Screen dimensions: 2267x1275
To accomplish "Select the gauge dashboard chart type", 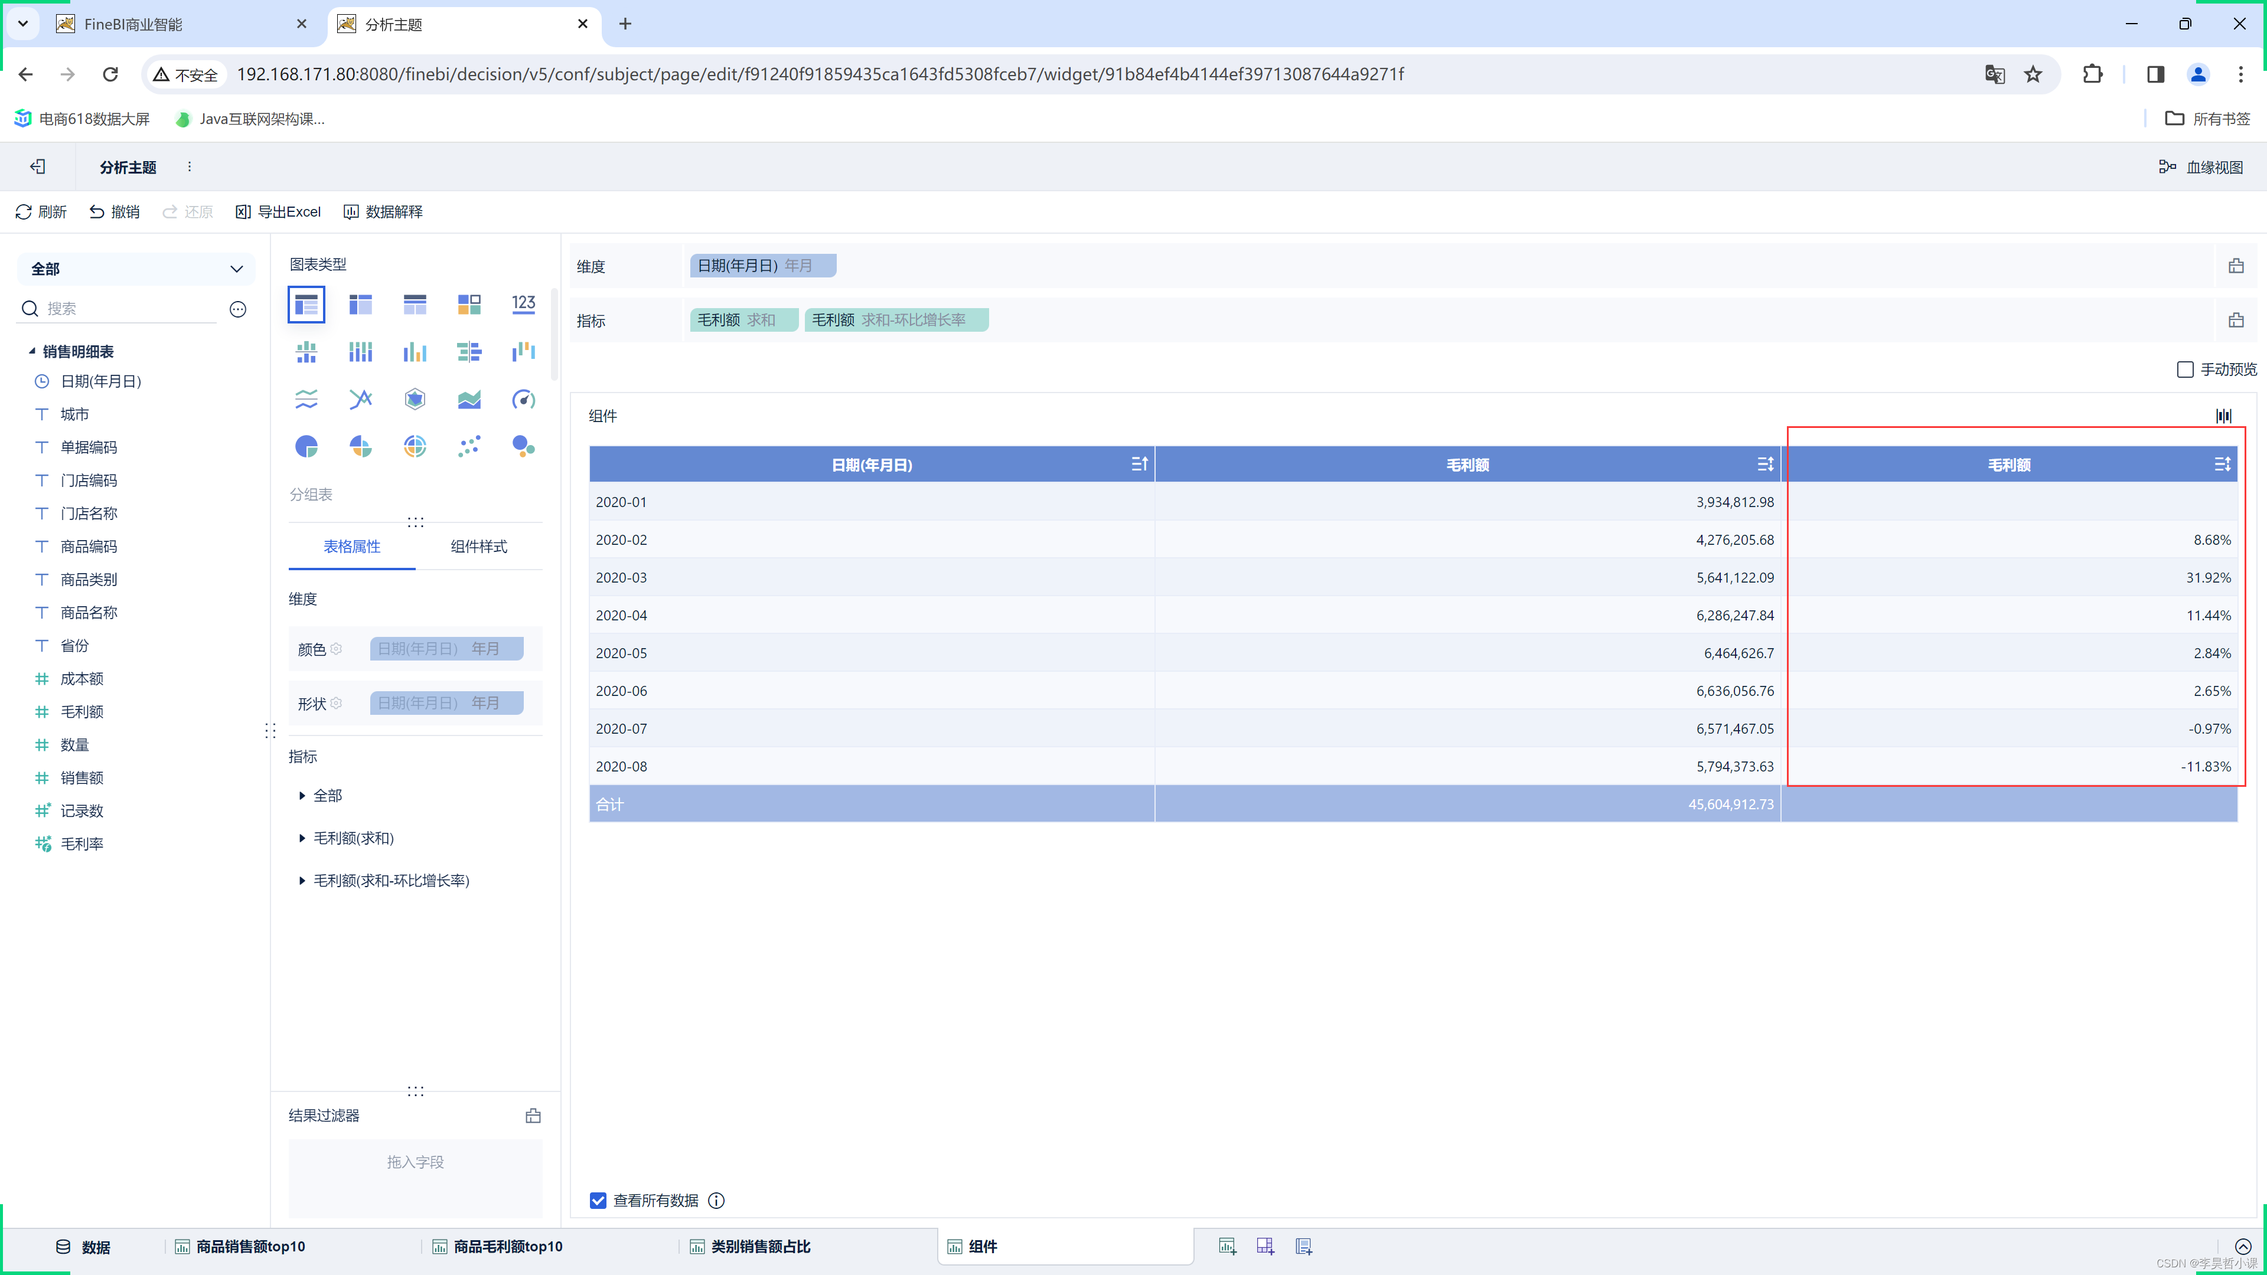I will 524,400.
